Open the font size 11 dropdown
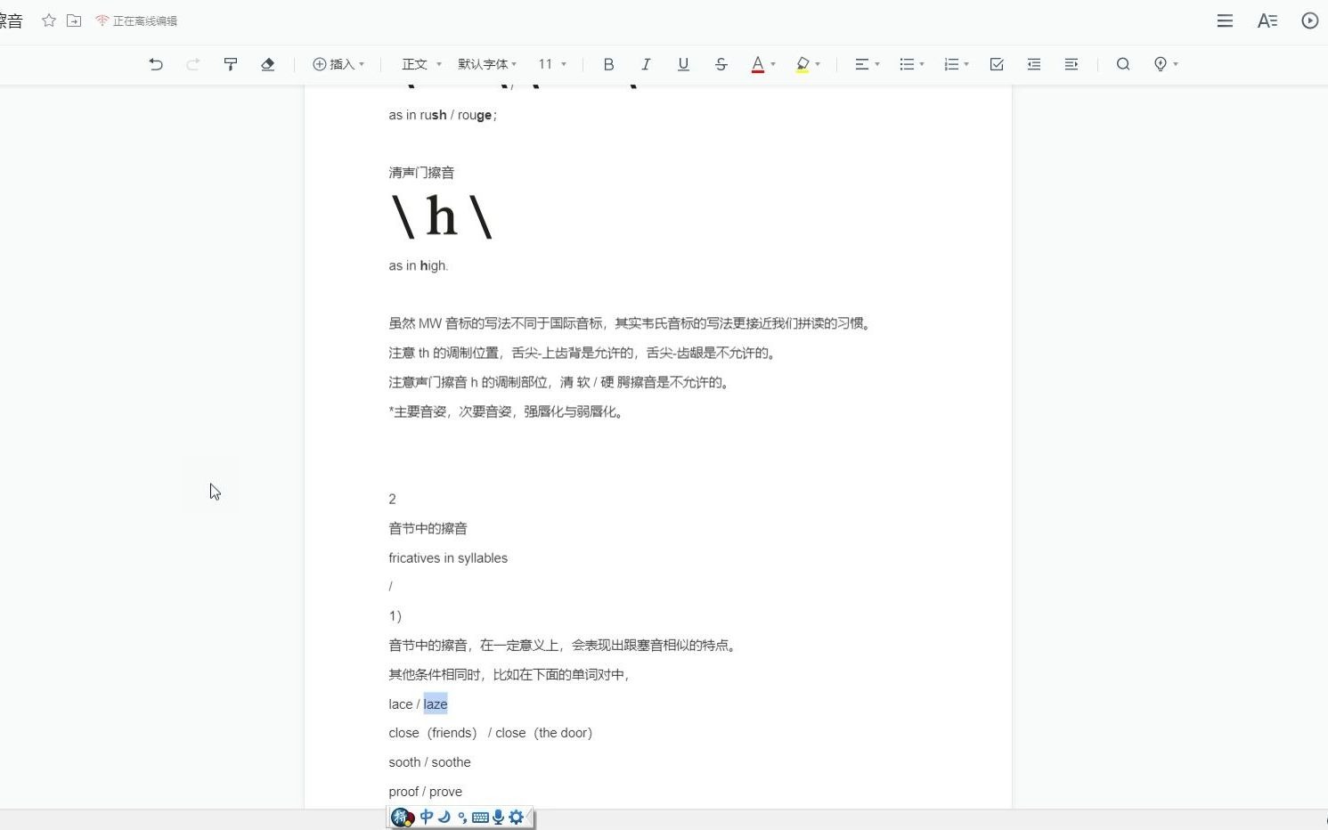The width and height of the screenshot is (1328, 830). [552, 64]
